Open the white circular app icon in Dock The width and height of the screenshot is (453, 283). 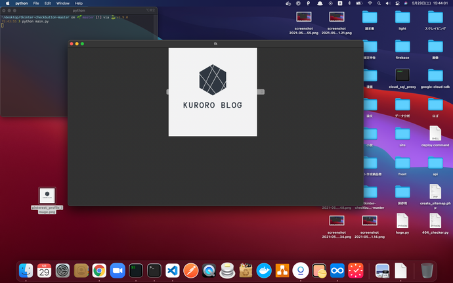point(301,271)
